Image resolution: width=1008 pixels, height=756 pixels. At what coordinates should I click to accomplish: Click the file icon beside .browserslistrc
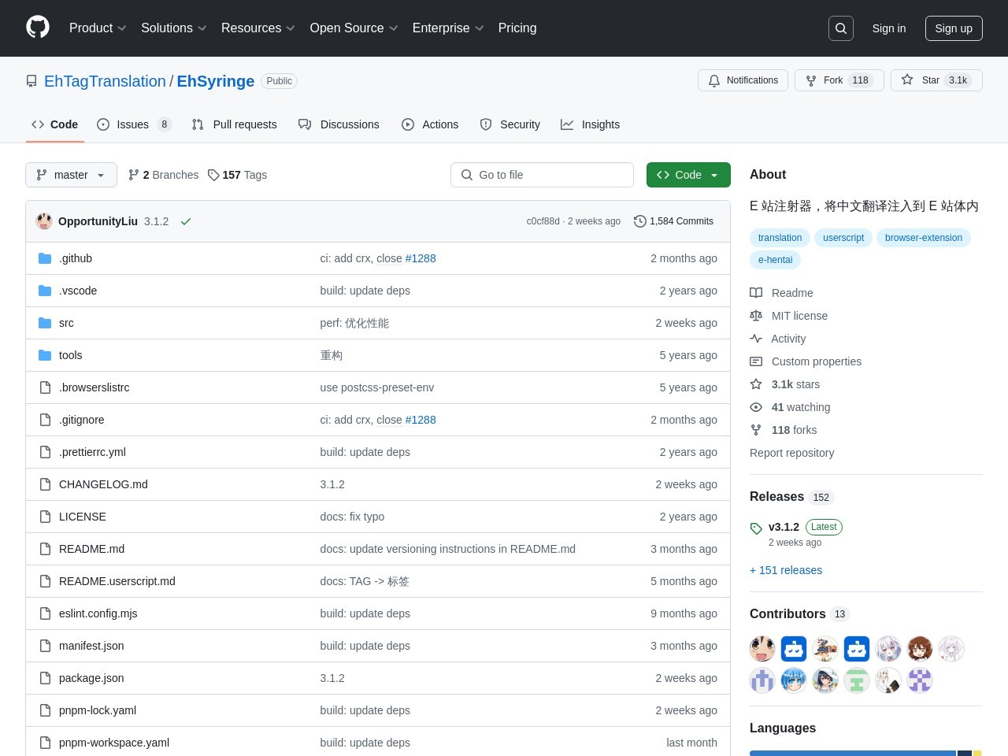(x=45, y=387)
